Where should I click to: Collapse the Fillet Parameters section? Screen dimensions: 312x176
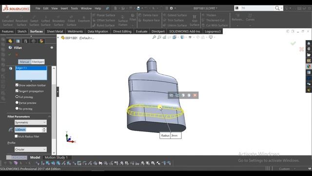point(49,116)
